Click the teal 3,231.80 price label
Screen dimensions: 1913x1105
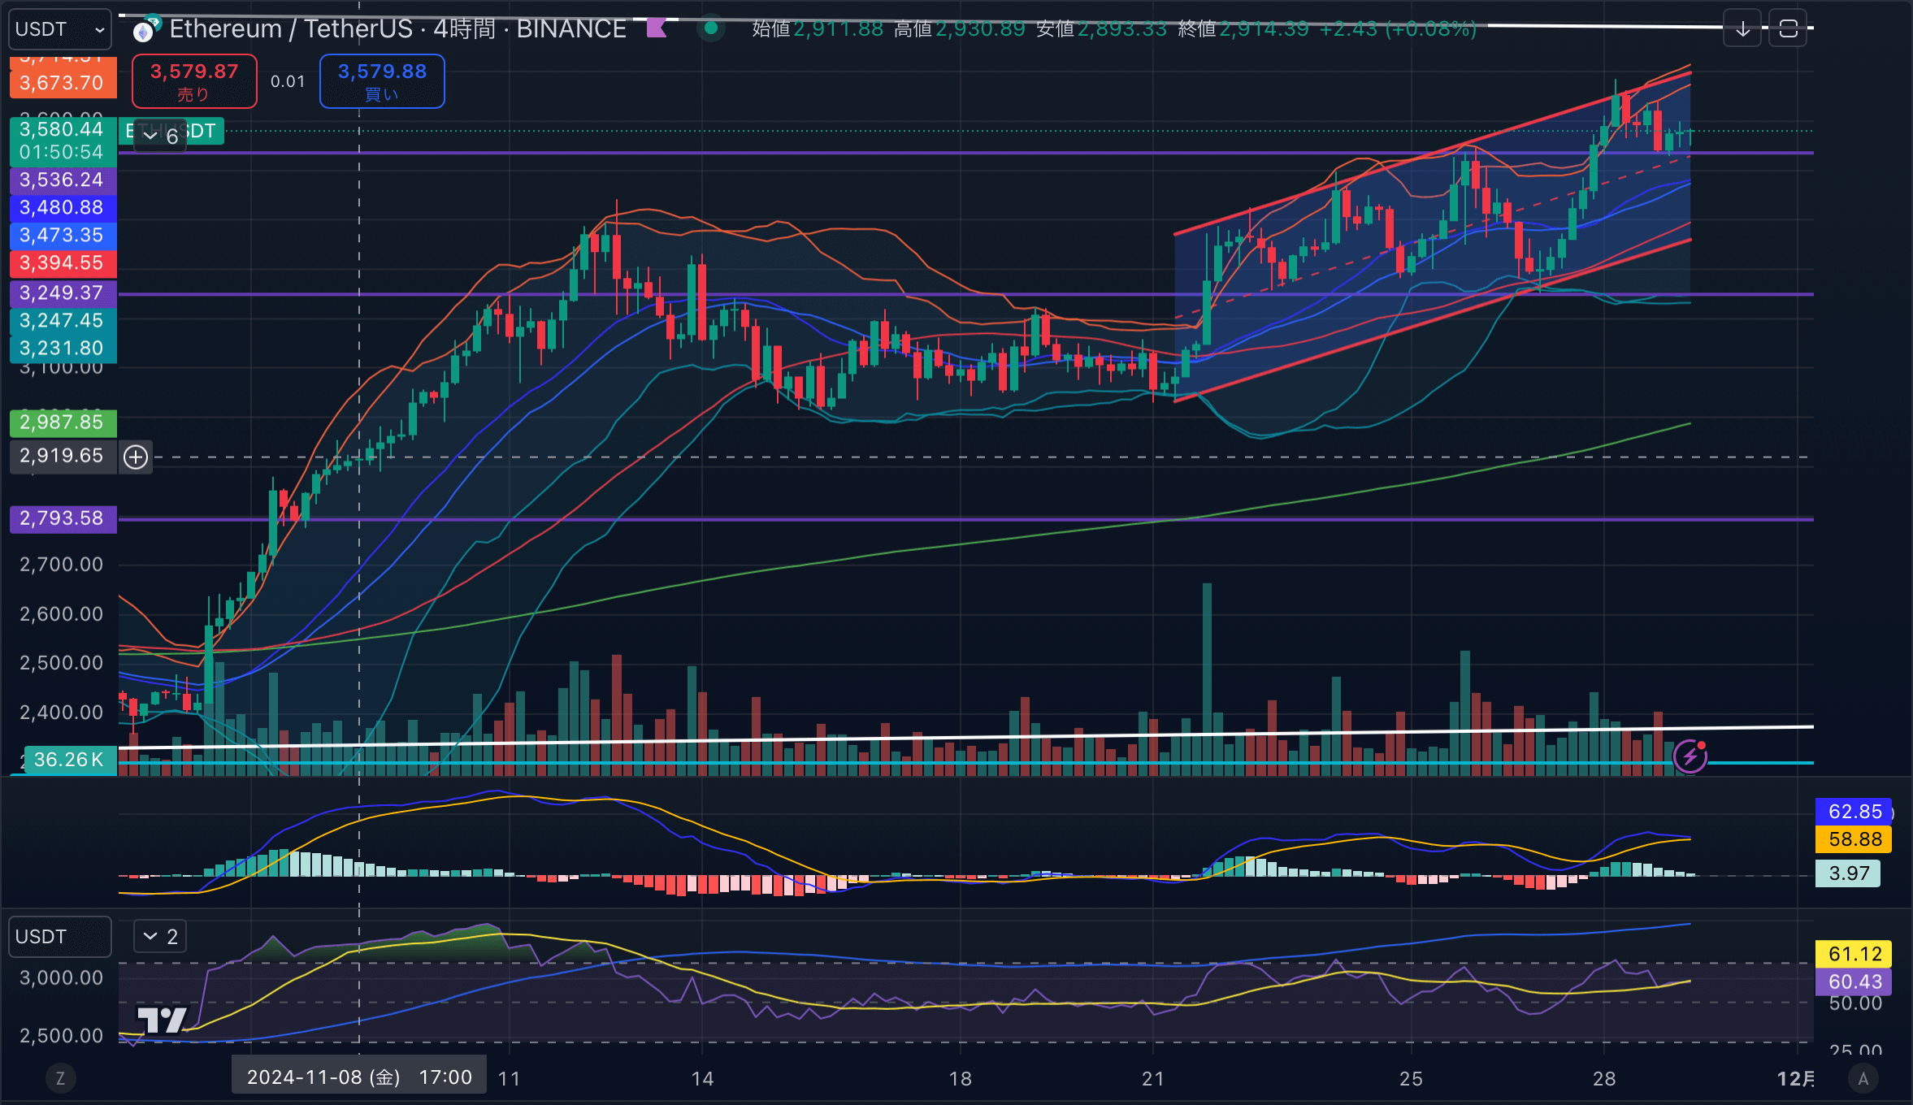[63, 349]
